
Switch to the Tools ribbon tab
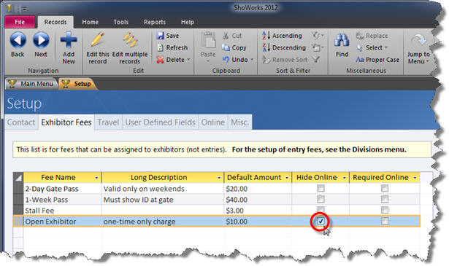coord(121,22)
